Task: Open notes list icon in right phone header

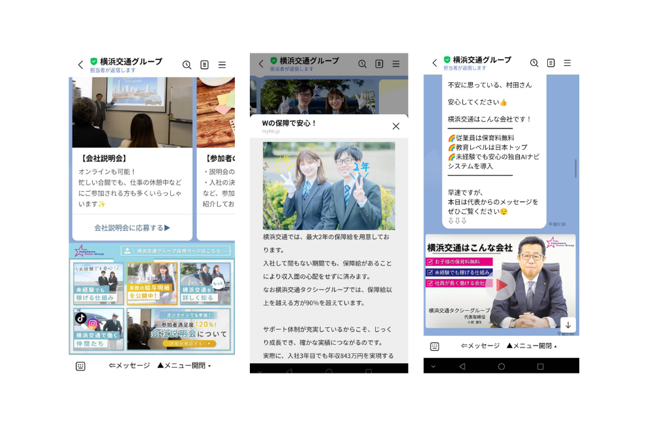Action: (x=551, y=63)
